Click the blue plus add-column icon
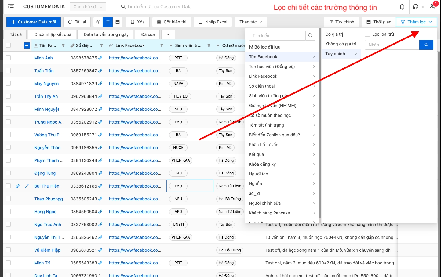 pos(27,45)
